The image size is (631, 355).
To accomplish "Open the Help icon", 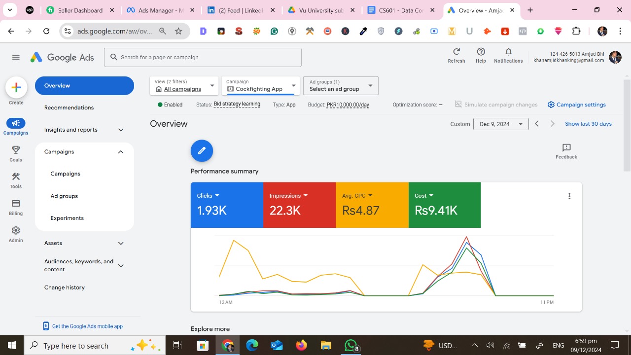I will (481, 52).
